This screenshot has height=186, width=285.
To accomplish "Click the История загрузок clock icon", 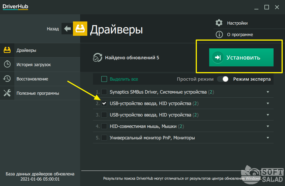I will click(7, 64).
